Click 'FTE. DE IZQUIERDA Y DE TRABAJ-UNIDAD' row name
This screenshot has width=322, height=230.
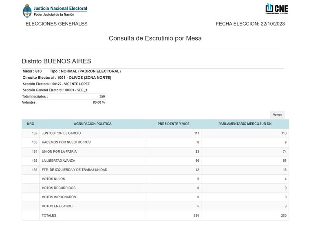[75, 170]
